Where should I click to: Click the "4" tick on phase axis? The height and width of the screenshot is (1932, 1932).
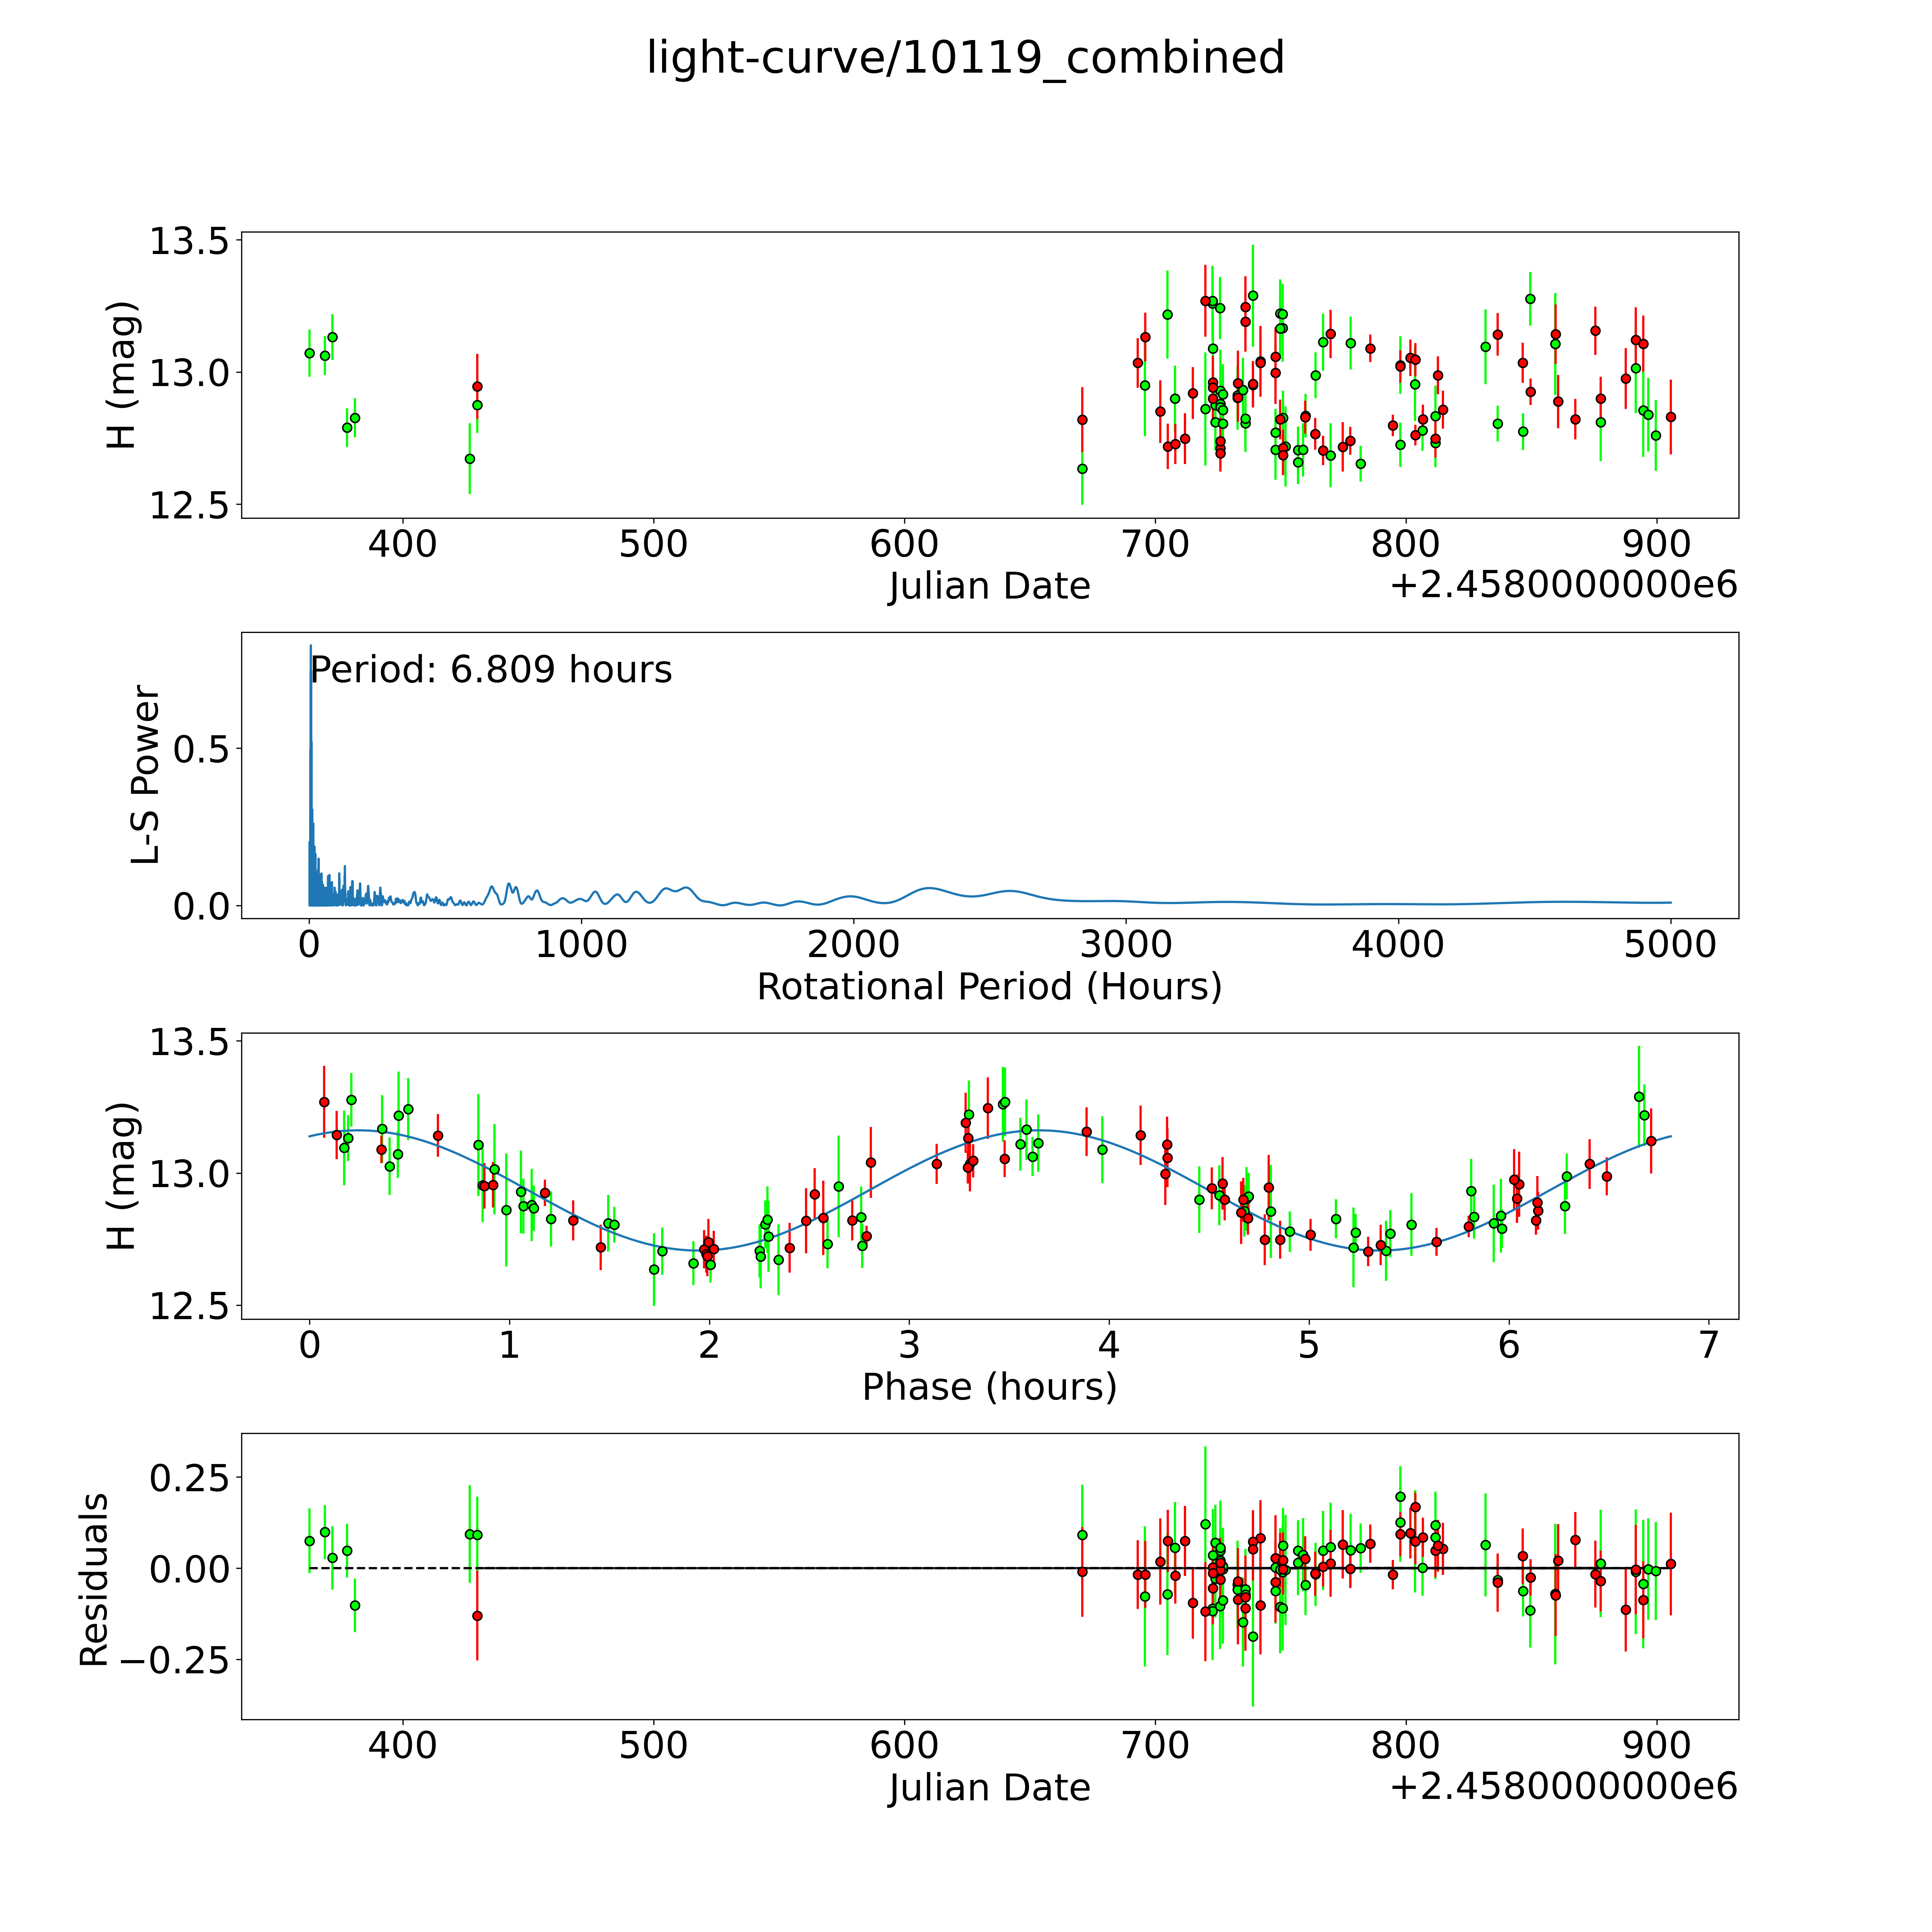1108,1345
